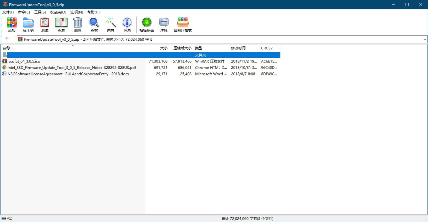This screenshot has height=222, width=428.
Task: Open the 查找 (Find) magnifier tool
Action: 94,25
